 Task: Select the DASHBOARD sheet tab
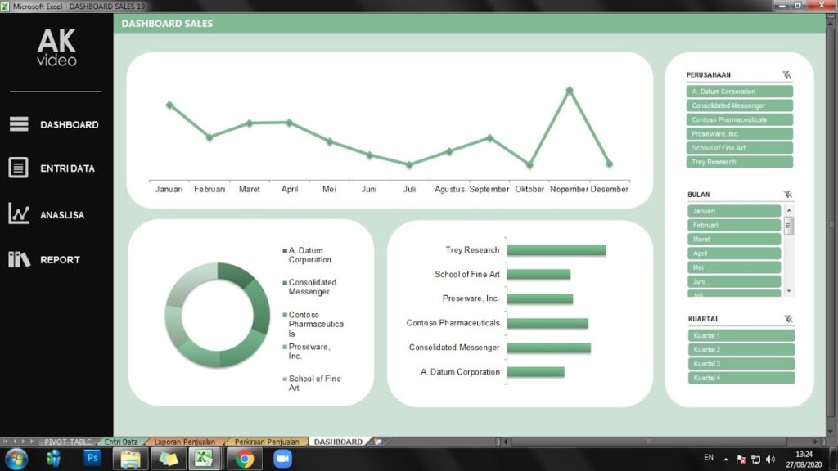tap(338, 442)
